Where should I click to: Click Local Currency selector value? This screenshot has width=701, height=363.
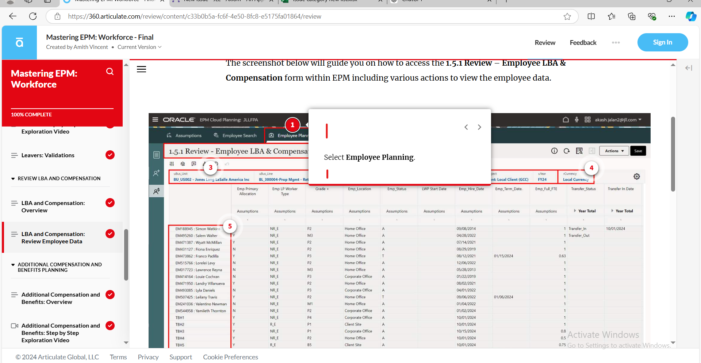pyautogui.click(x=575, y=179)
